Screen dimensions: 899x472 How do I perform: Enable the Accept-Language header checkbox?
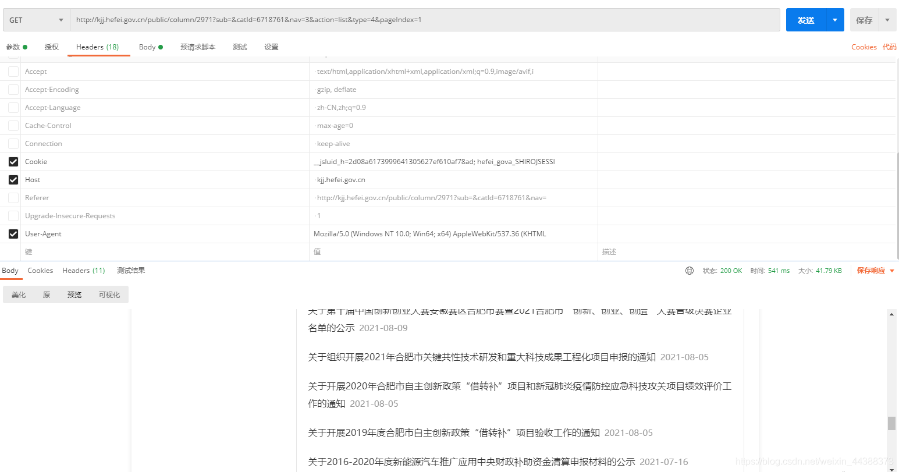[x=13, y=108]
